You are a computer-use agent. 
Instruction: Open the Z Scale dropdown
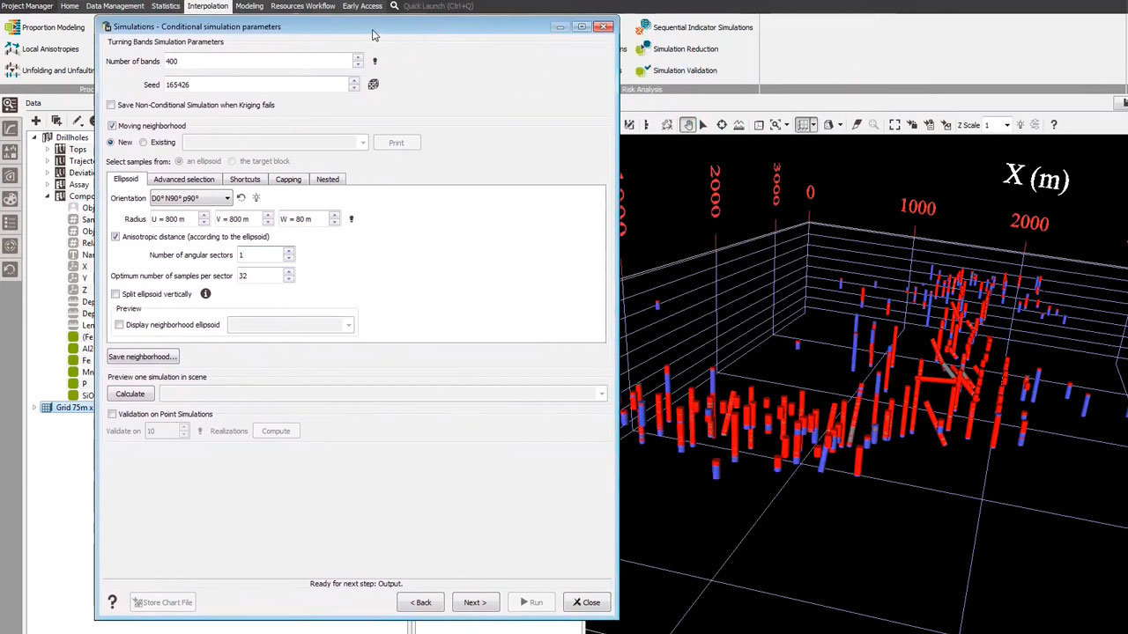[1006, 125]
